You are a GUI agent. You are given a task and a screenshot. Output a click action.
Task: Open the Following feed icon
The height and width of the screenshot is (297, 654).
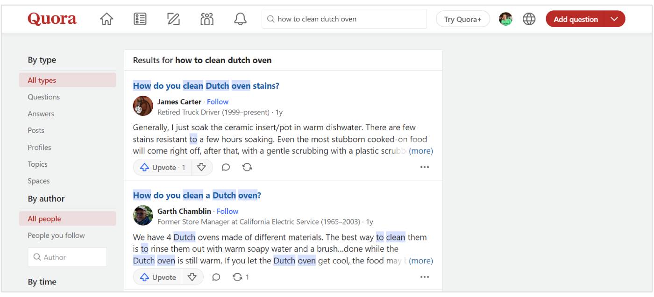pyautogui.click(x=140, y=19)
